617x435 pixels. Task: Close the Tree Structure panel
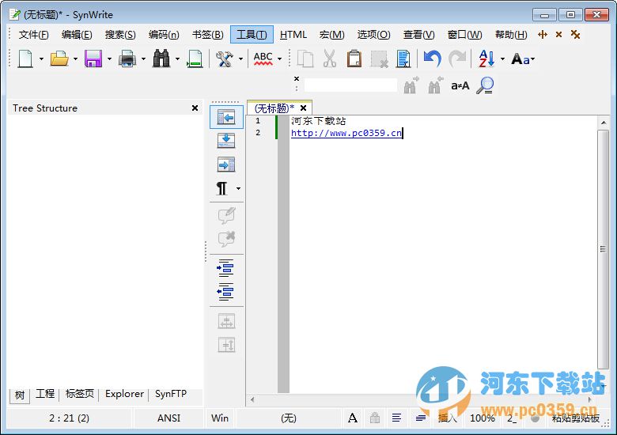(195, 108)
